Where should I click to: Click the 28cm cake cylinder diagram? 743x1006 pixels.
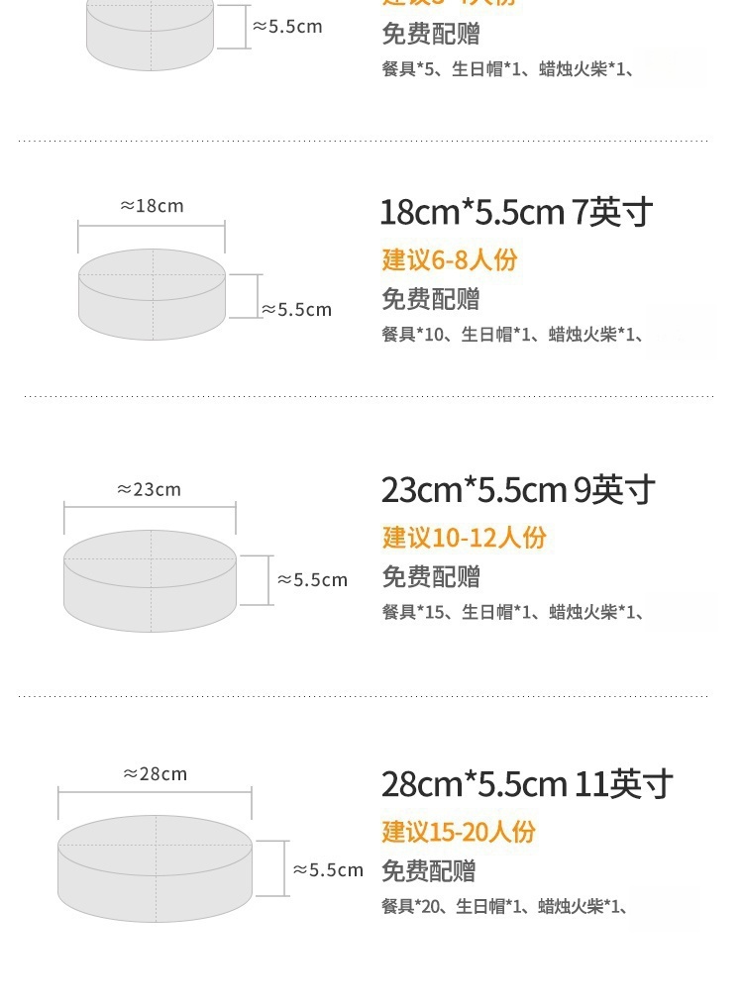155,869
